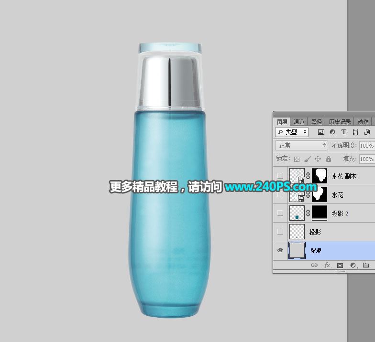
Task: Click the 填充 label
Action: click(350, 159)
